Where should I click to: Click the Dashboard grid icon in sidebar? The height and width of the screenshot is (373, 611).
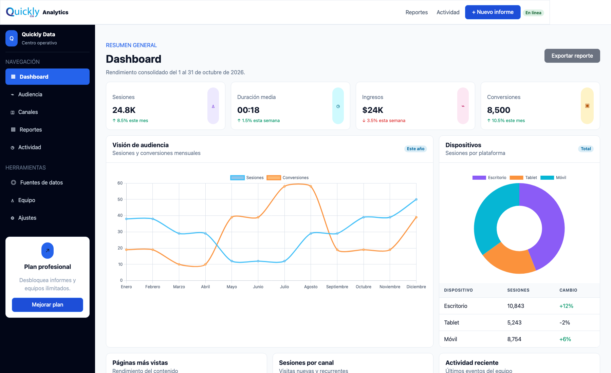tap(13, 77)
